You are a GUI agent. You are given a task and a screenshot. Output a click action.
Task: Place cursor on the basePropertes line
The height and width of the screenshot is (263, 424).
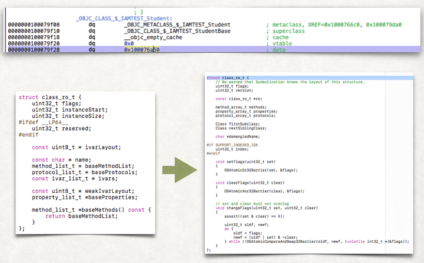pos(85,197)
